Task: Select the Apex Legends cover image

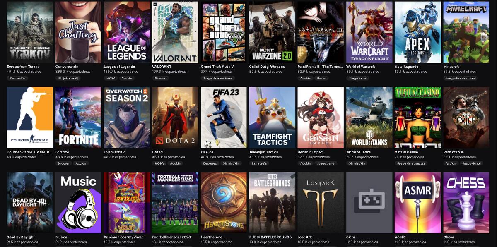Action: point(417,32)
